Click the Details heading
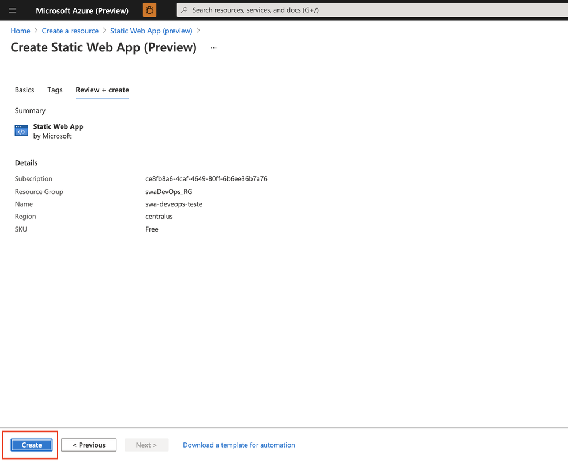Screen dimensions: 568x462 click(x=26, y=163)
